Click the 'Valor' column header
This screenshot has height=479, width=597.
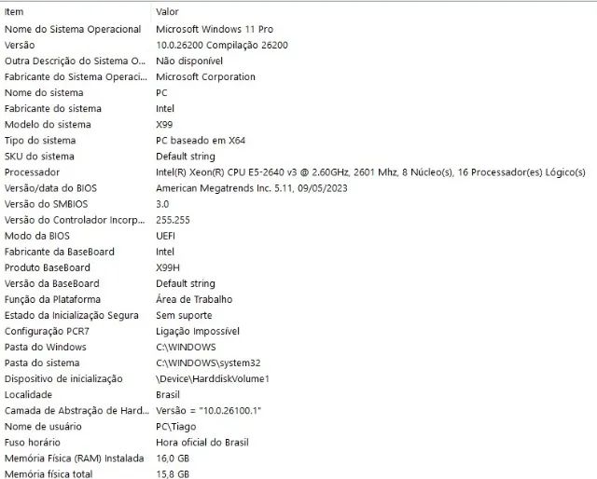[x=167, y=12]
